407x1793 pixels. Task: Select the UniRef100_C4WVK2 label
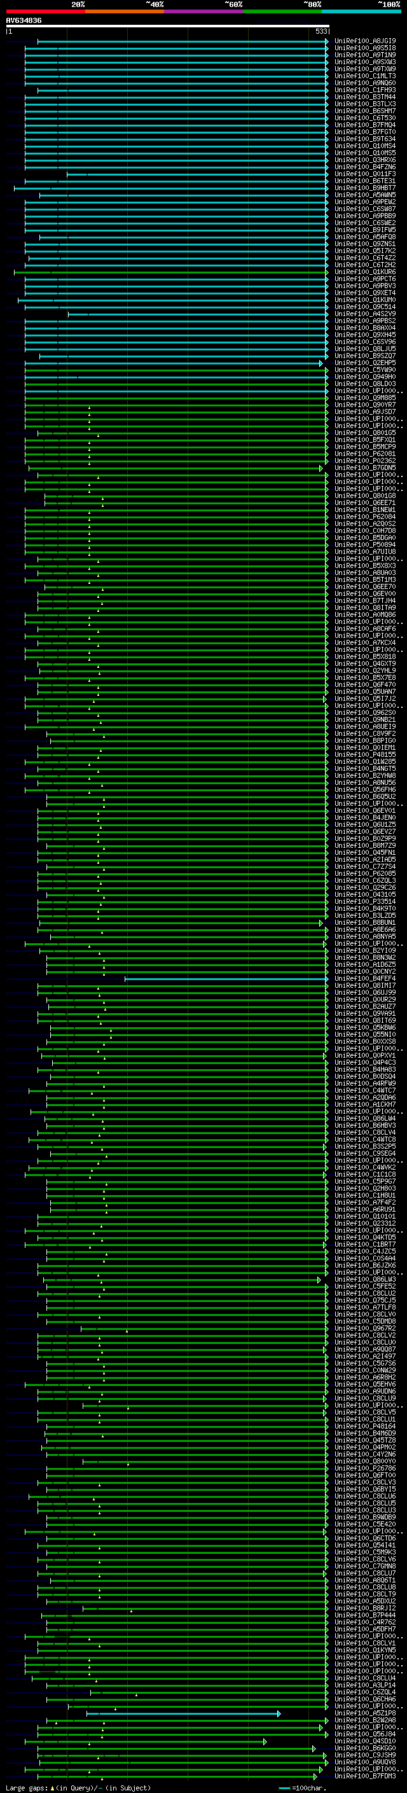pyautogui.click(x=365, y=1168)
